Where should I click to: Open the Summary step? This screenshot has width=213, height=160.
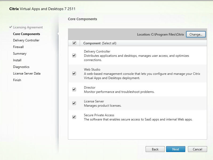coord(20,54)
